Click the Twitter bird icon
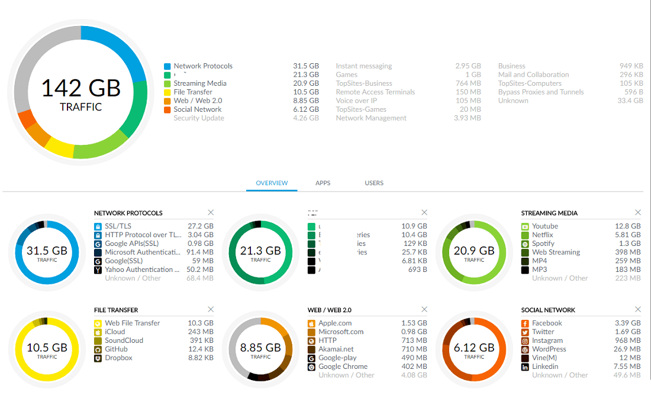Screen dimensions: 651x402 pyautogui.click(x=525, y=332)
